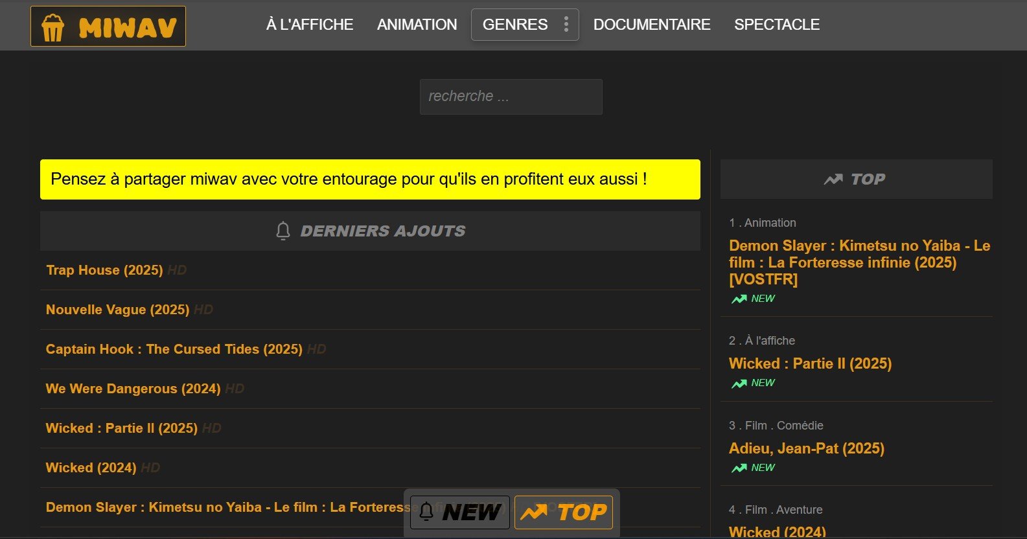Click the three-dot icon beside GENRES
Image resolution: width=1027 pixels, height=539 pixels.
(x=566, y=25)
